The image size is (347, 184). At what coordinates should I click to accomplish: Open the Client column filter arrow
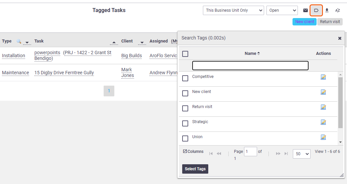(142, 42)
